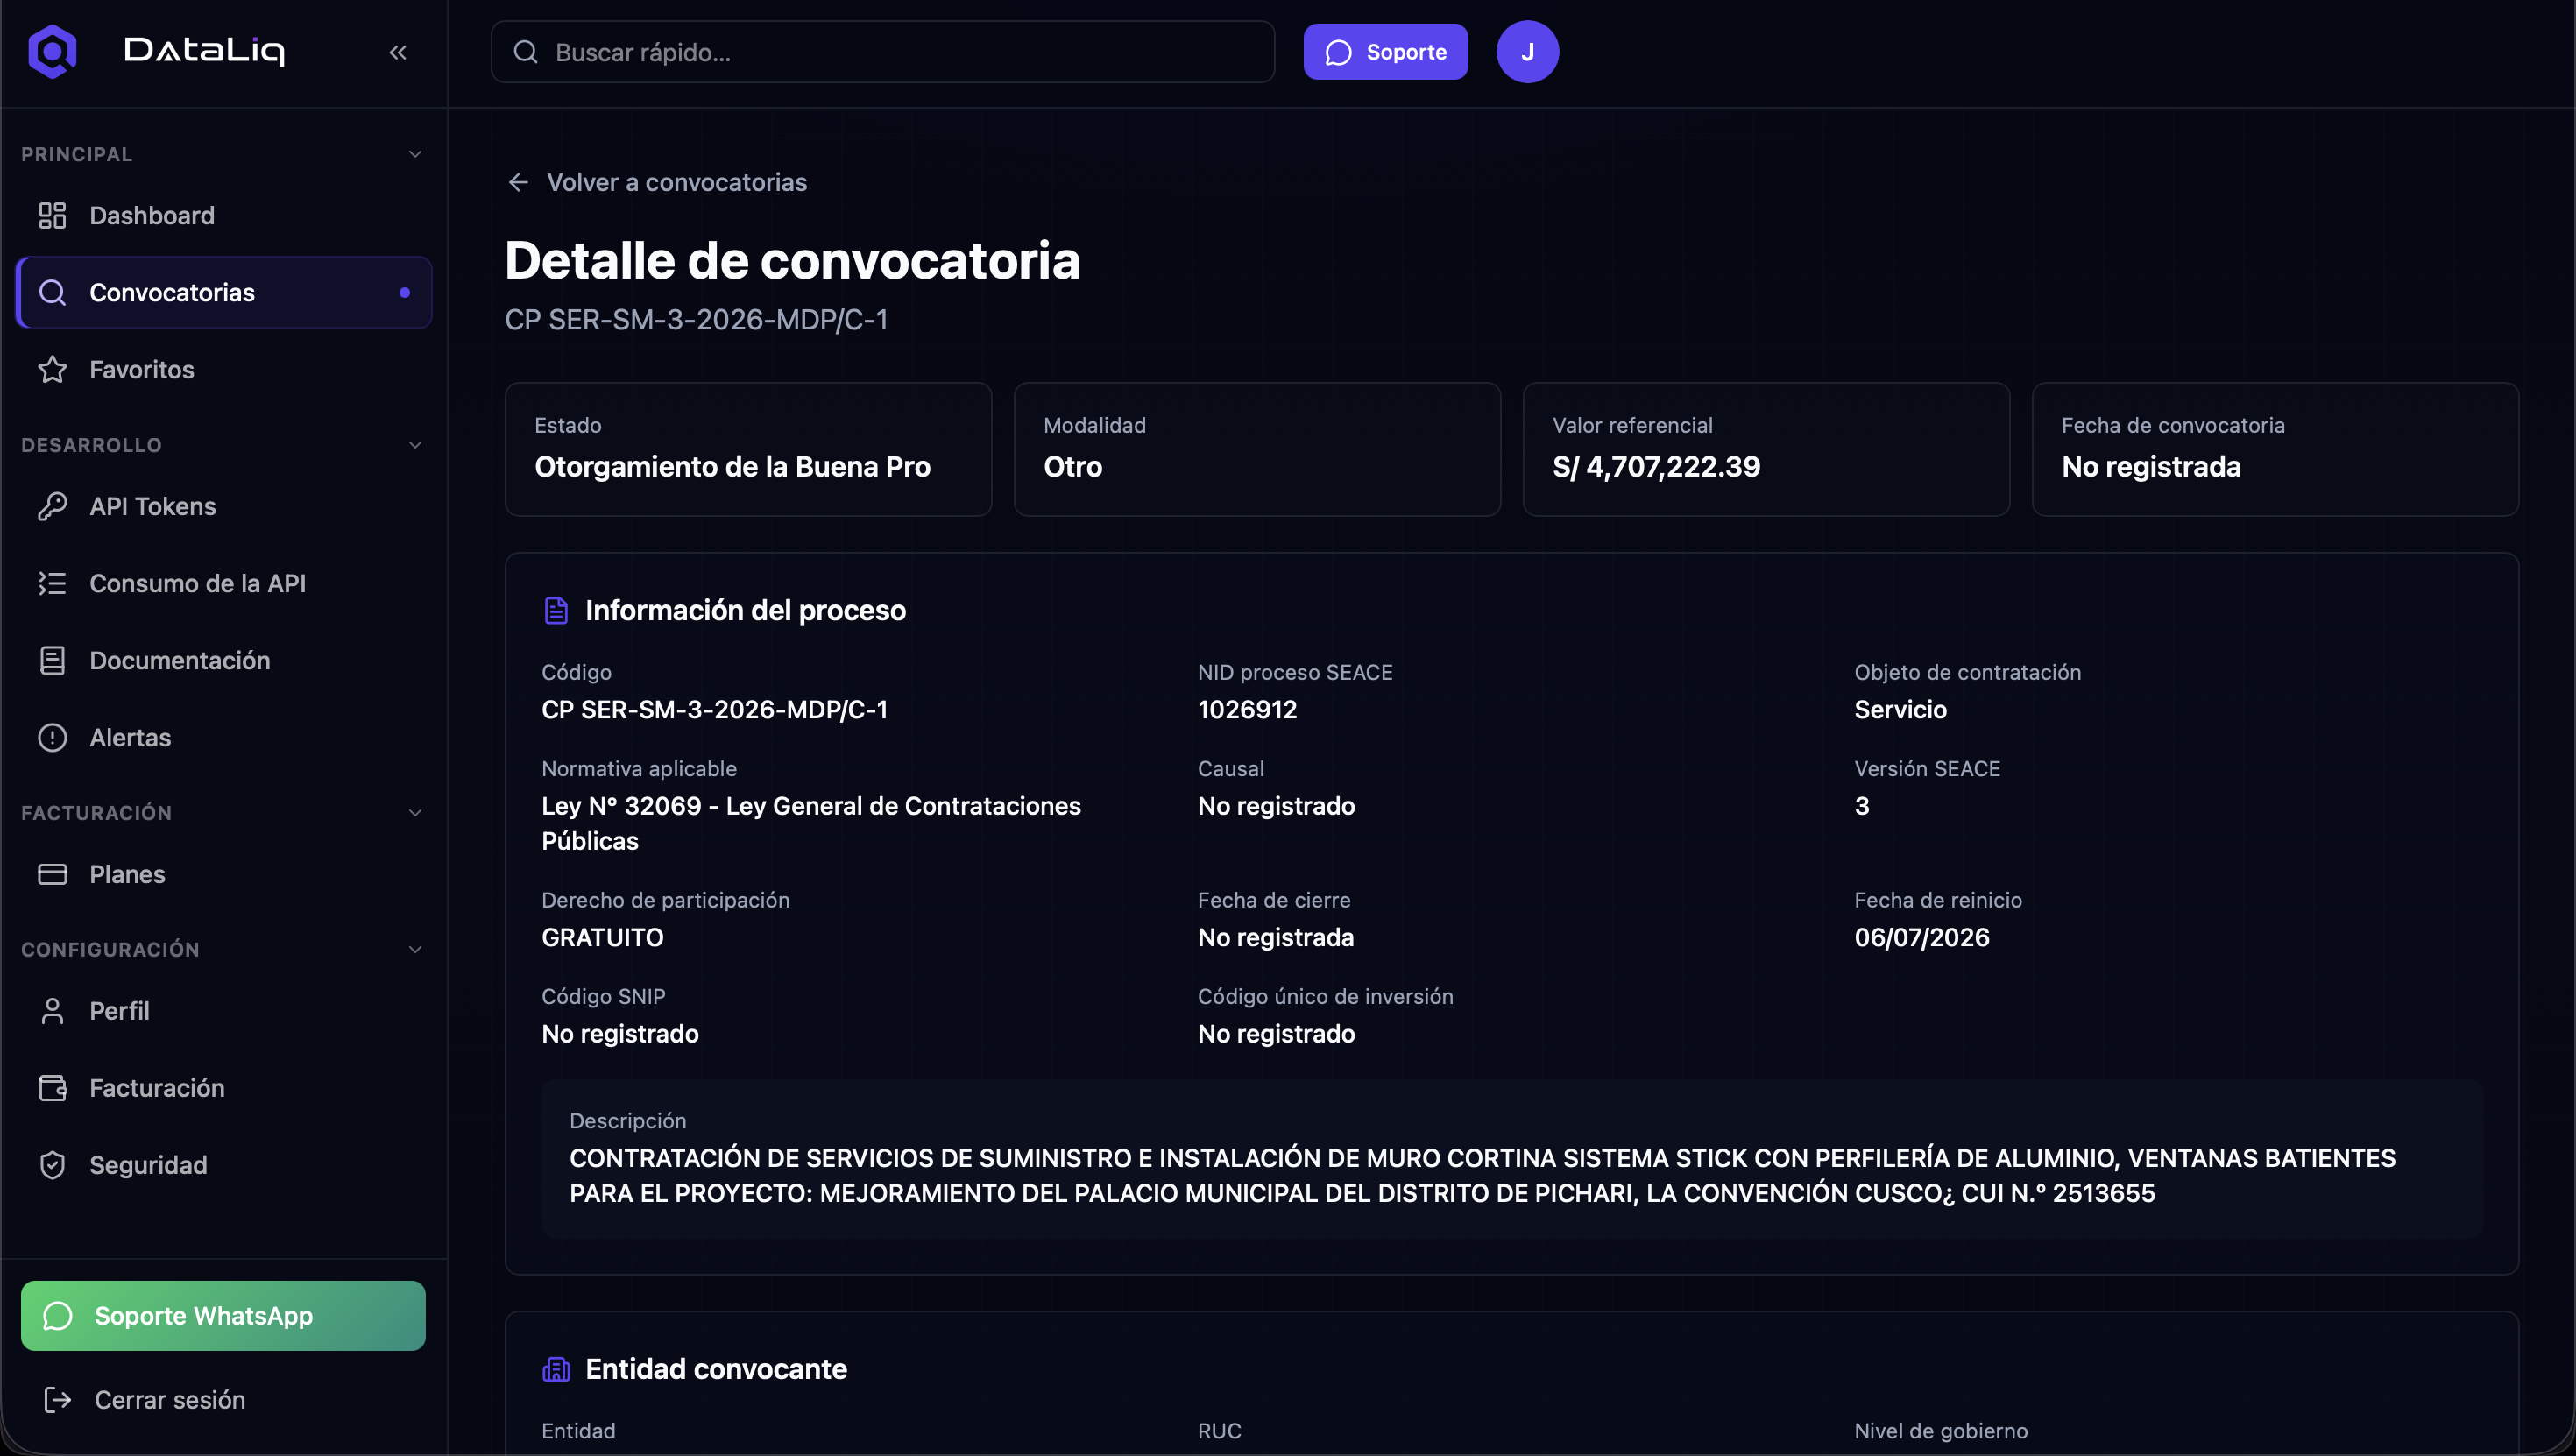The height and width of the screenshot is (1456, 2576).
Task: Click Objeto de contratación value Servicio
Action: click(x=1900, y=709)
